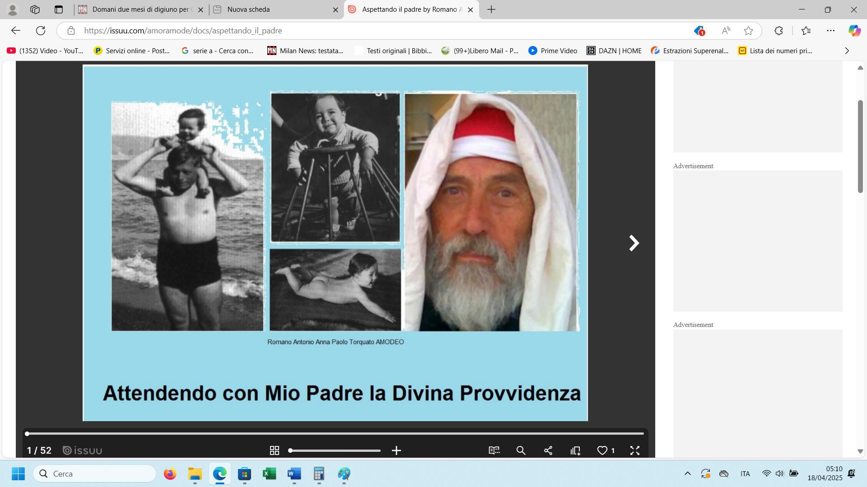The height and width of the screenshot is (487, 867).
Task: Open Milan News bookmark
Action: pos(305,51)
